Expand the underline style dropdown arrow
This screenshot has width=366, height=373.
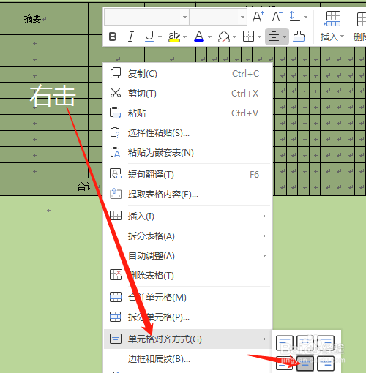tap(160, 37)
